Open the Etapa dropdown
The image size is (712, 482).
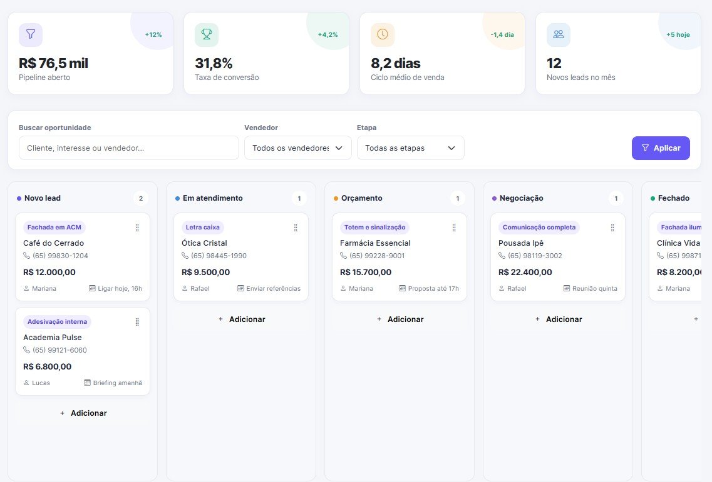pyautogui.click(x=411, y=148)
